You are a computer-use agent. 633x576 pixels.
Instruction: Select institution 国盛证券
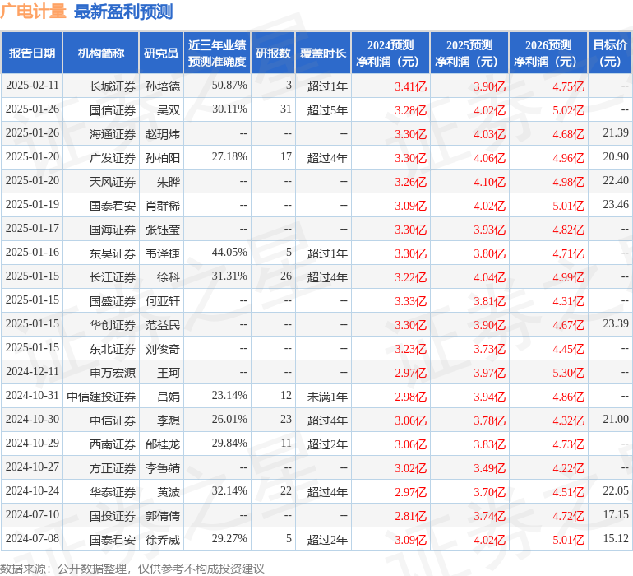point(113,300)
